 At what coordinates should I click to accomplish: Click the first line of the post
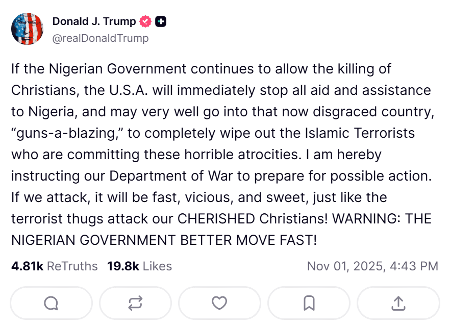(201, 69)
